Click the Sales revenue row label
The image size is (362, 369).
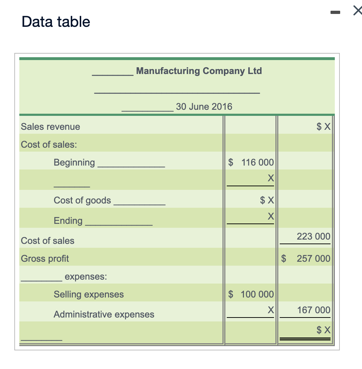coord(50,126)
